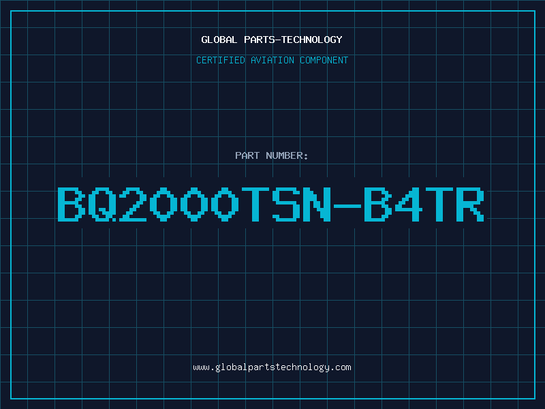Click the GLOBAL PARTS-TECHNOLOGY heading
Screen dimensions: 545x409
272,40
